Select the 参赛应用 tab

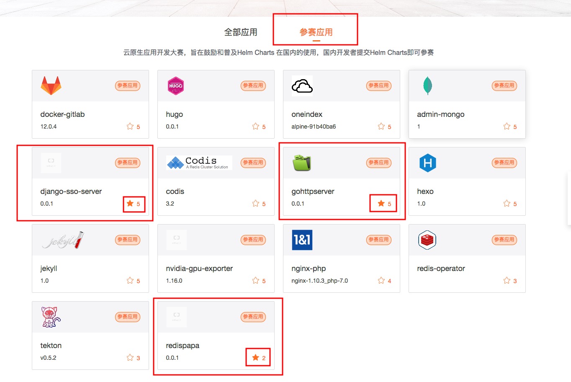pos(316,32)
